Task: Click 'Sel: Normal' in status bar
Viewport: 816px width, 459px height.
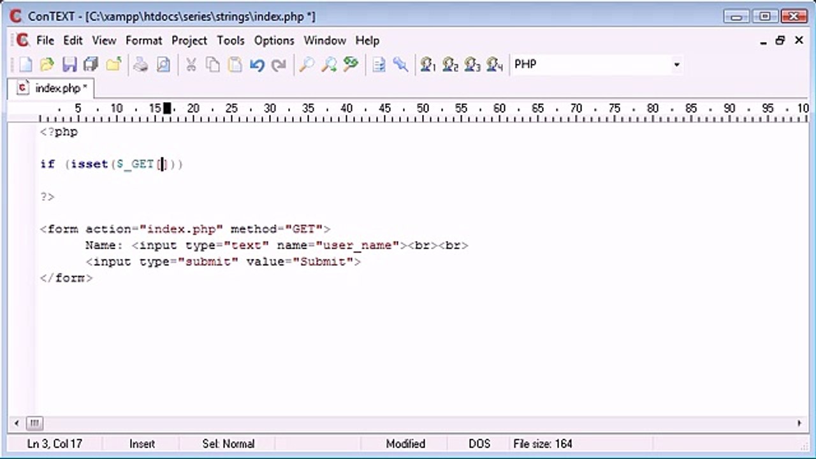Action: coord(228,444)
